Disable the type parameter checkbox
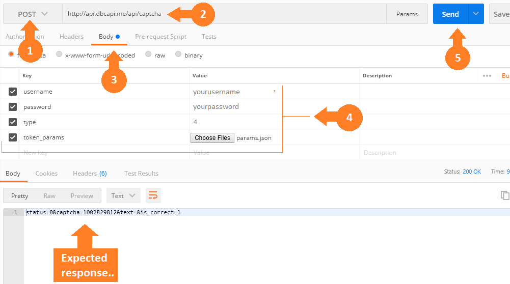510x284 pixels. (x=13, y=122)
